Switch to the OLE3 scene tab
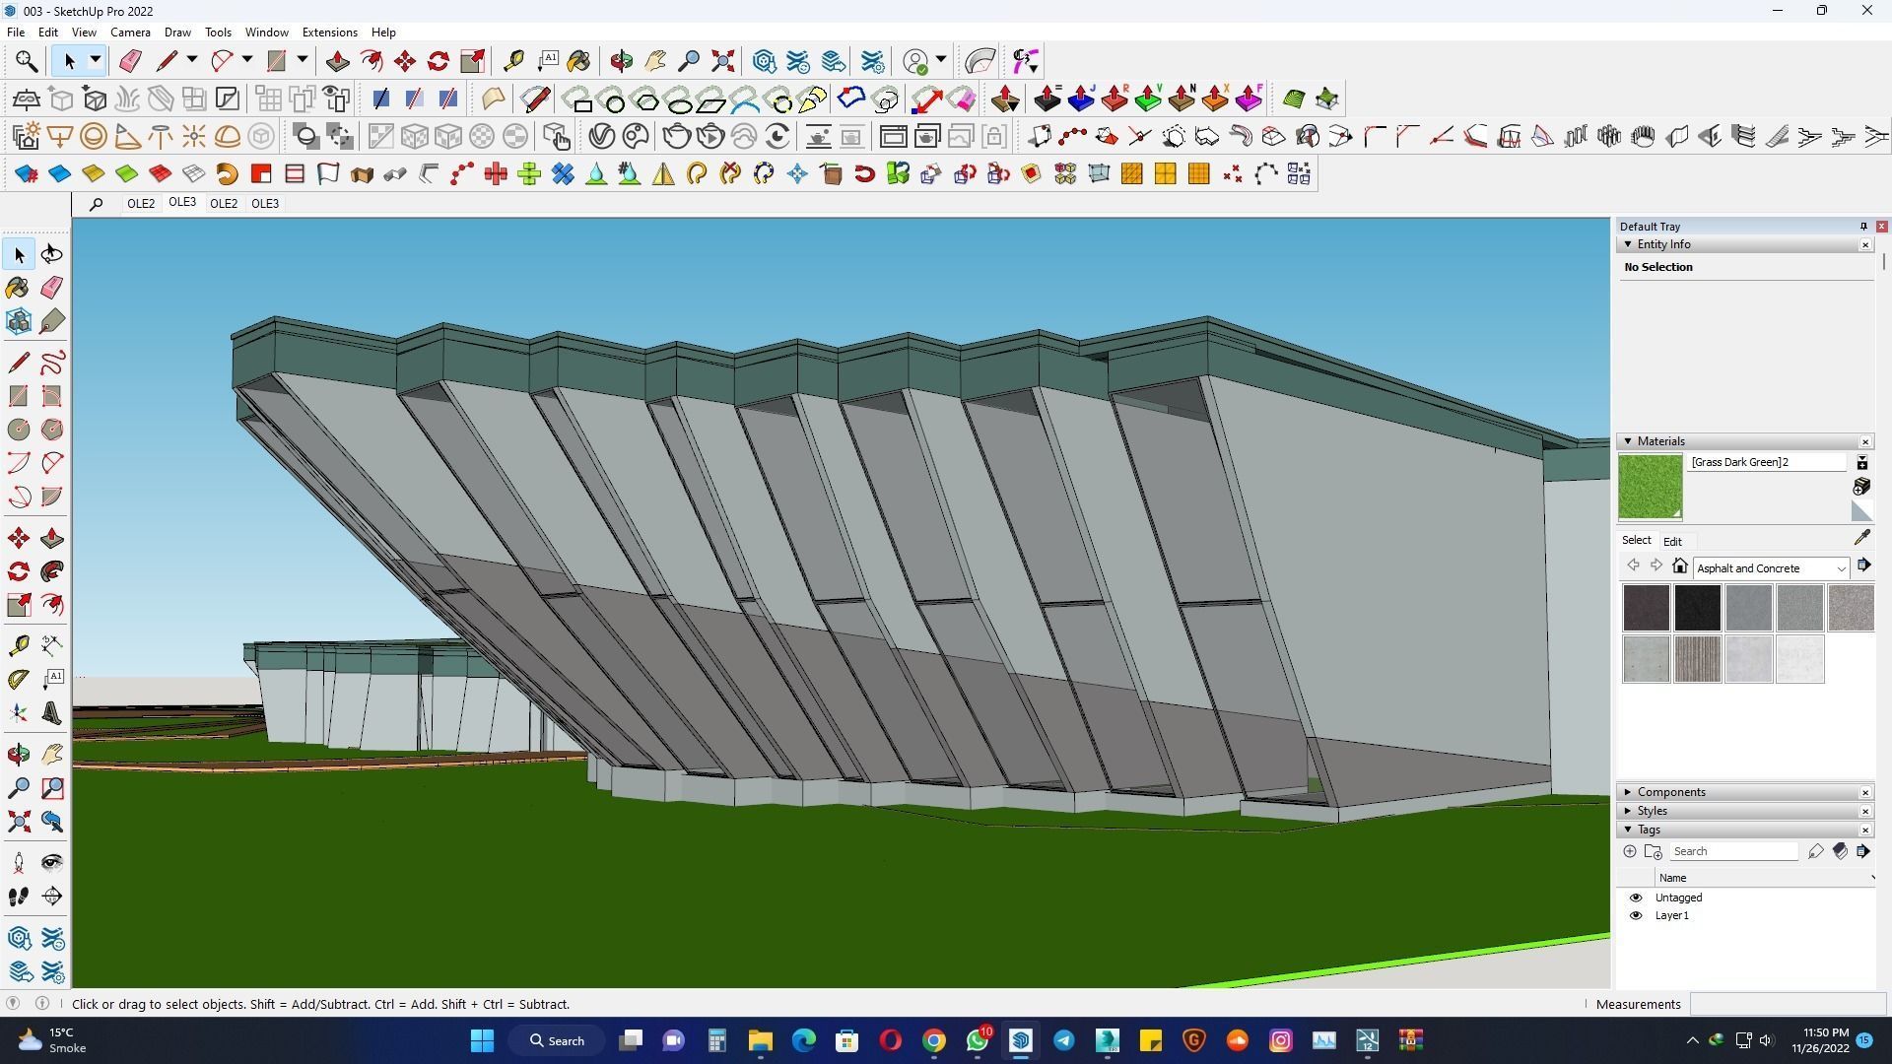 (181, 203)
